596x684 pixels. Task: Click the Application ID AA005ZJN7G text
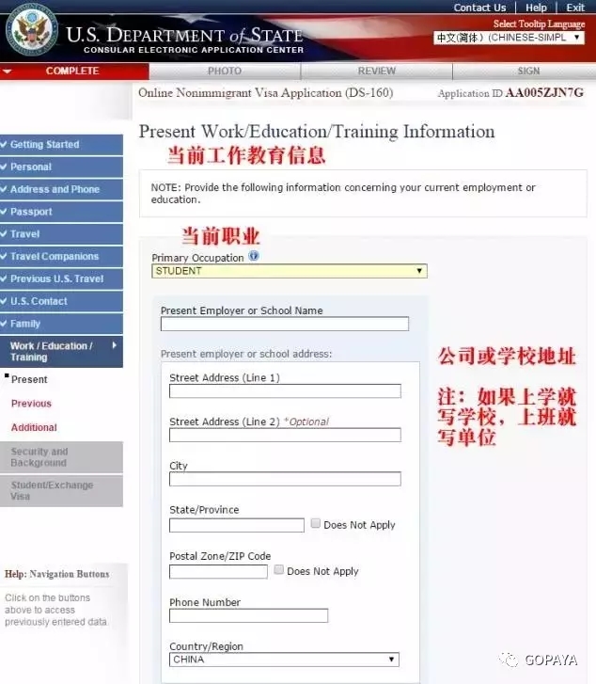[x=510, y=93]
